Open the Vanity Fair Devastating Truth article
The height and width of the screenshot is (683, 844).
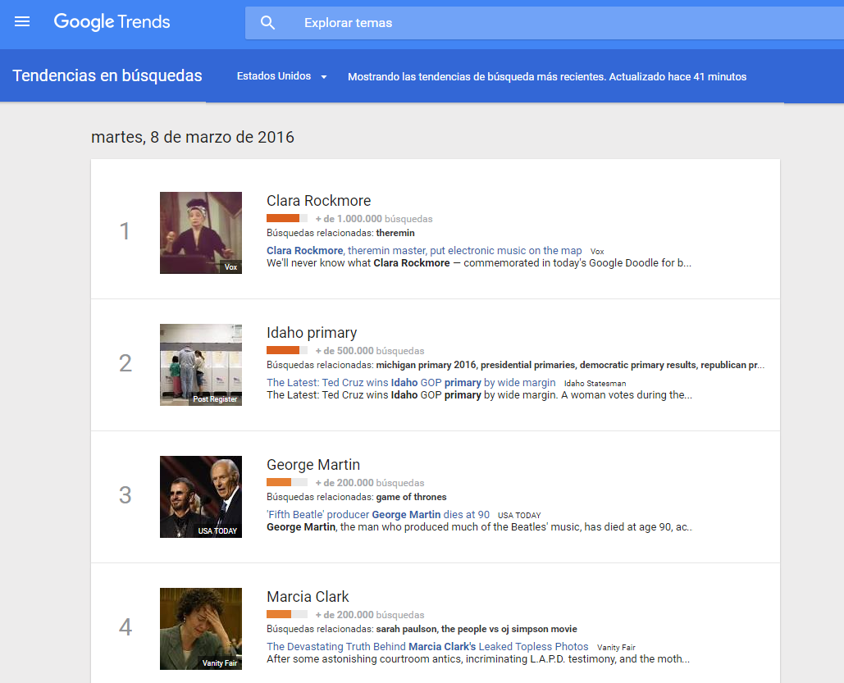coord(427,647)
